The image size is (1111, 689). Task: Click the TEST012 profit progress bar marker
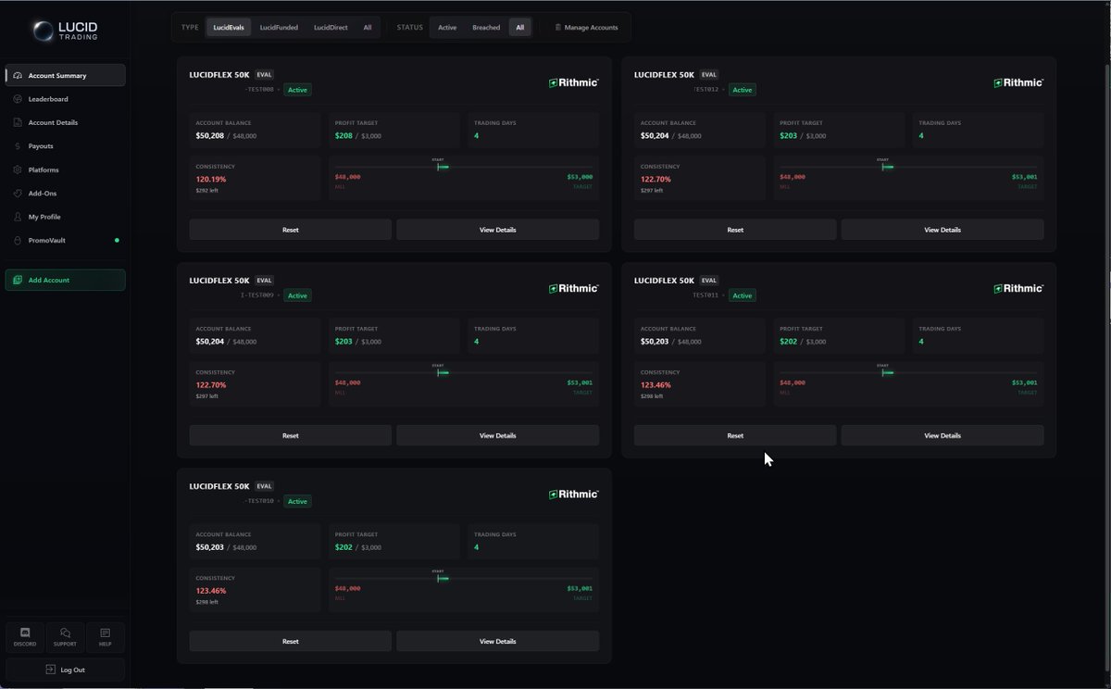887,167
